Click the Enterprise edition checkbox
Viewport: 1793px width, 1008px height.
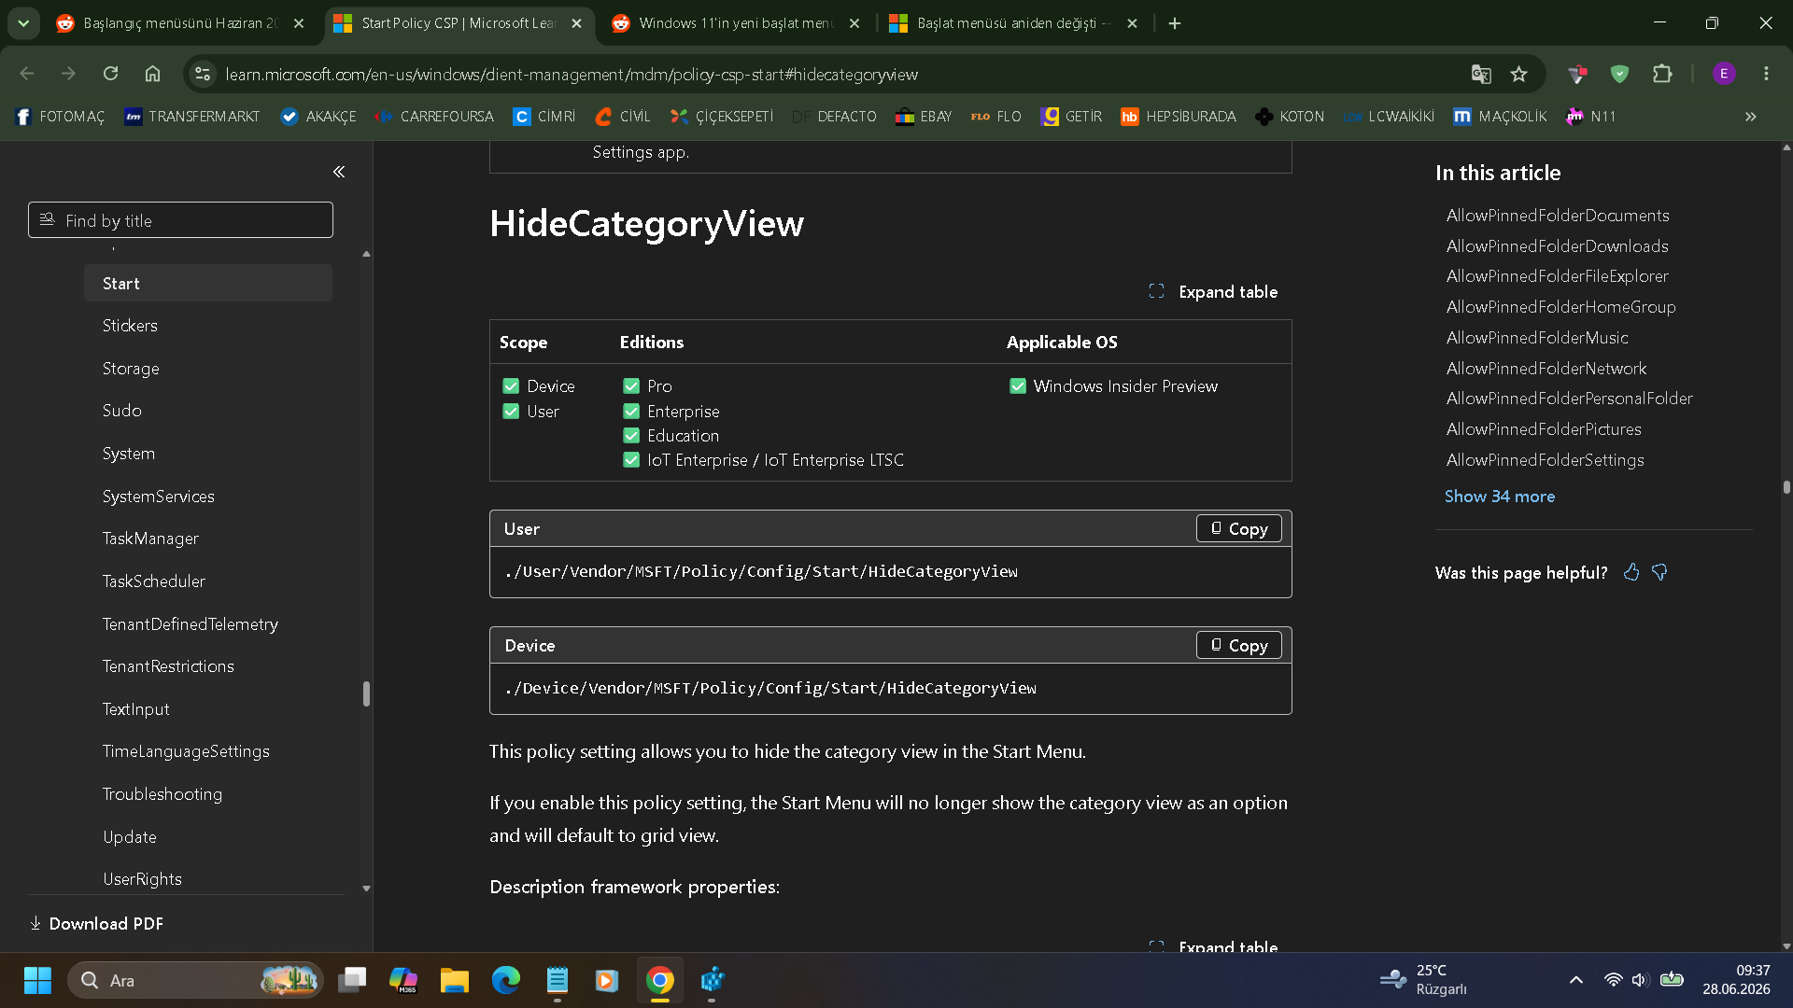(631, 412)
